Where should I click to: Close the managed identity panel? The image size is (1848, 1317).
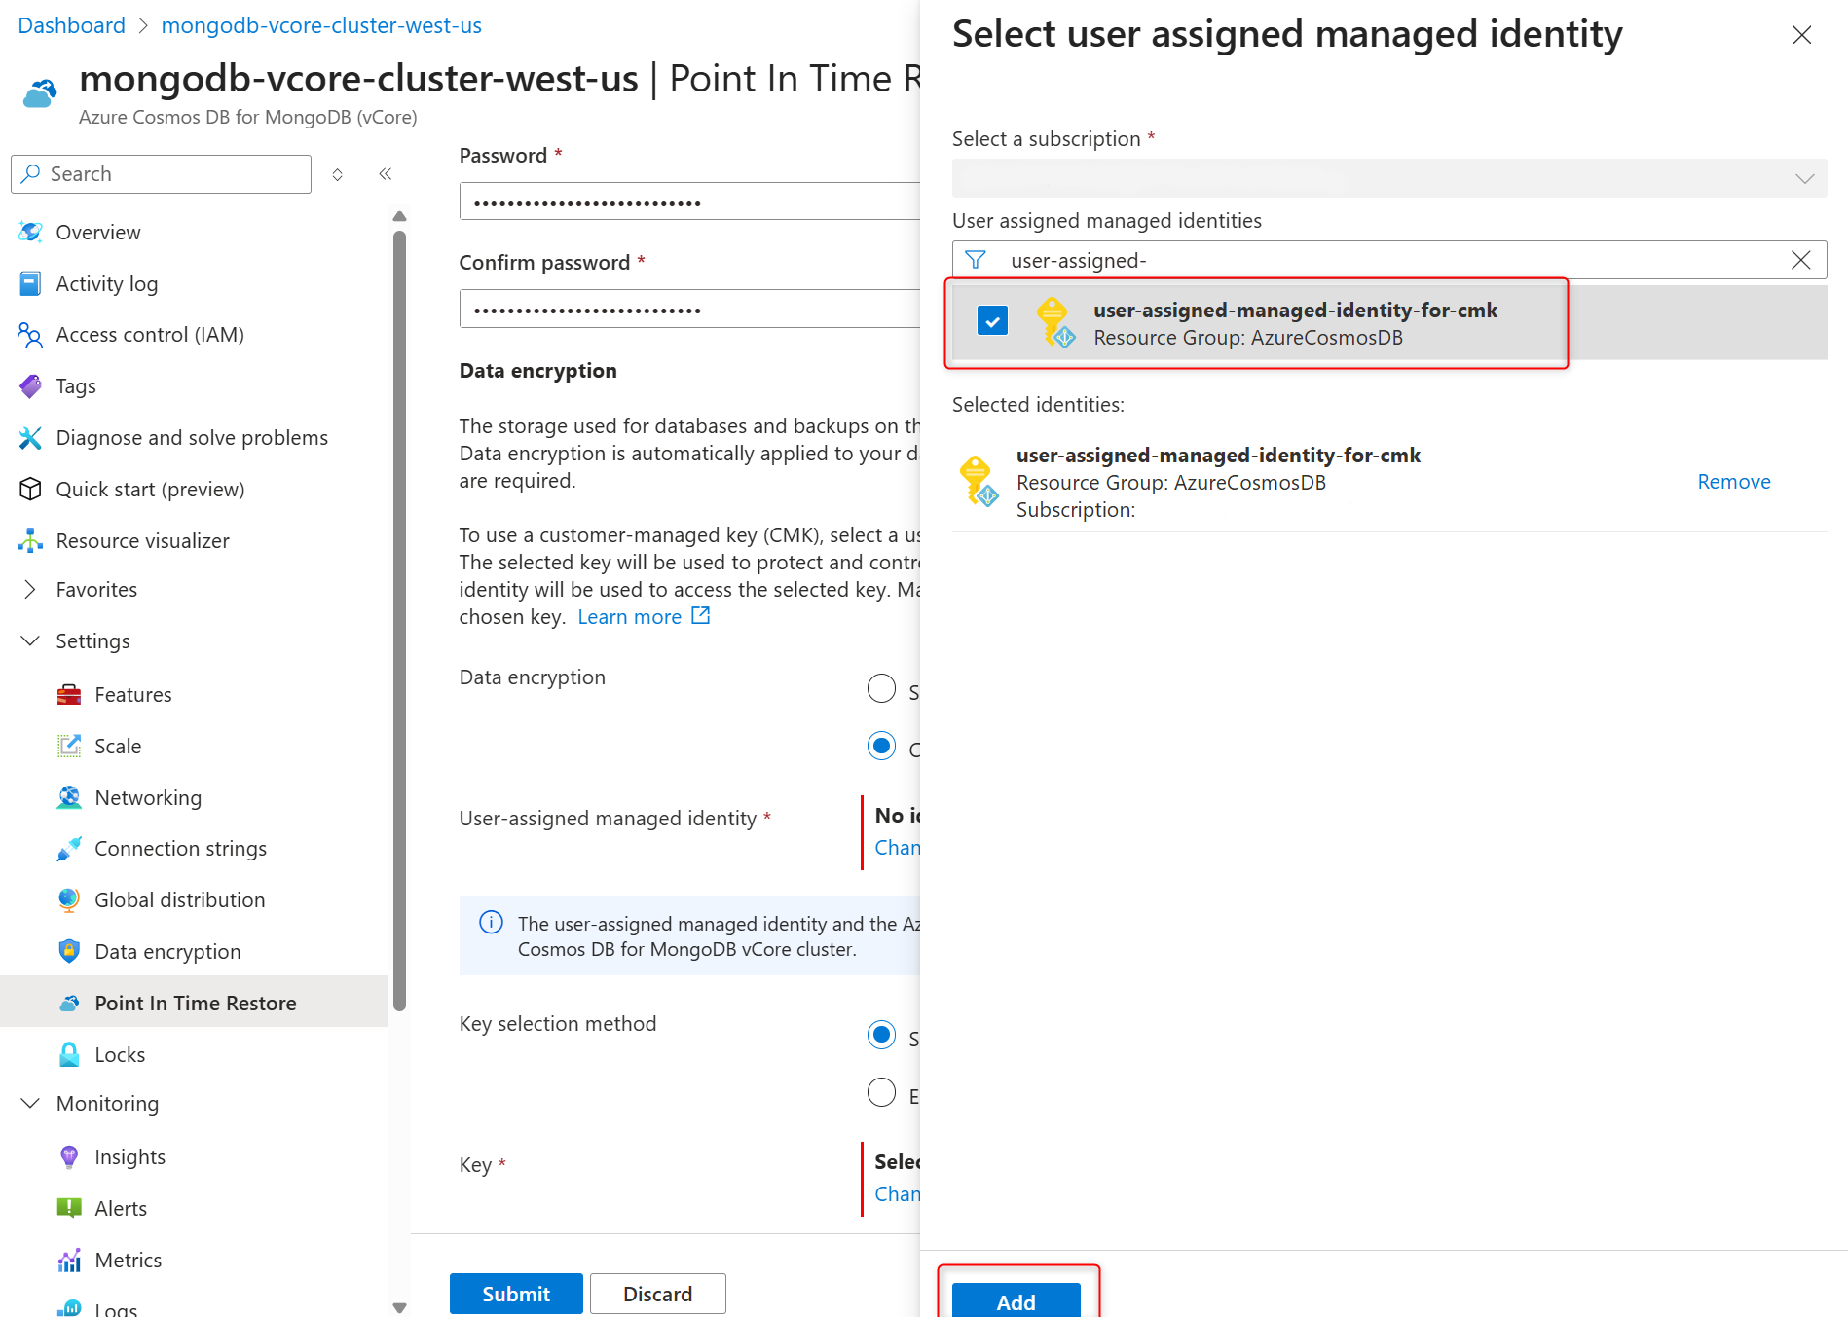click(x=1801, y=35)
